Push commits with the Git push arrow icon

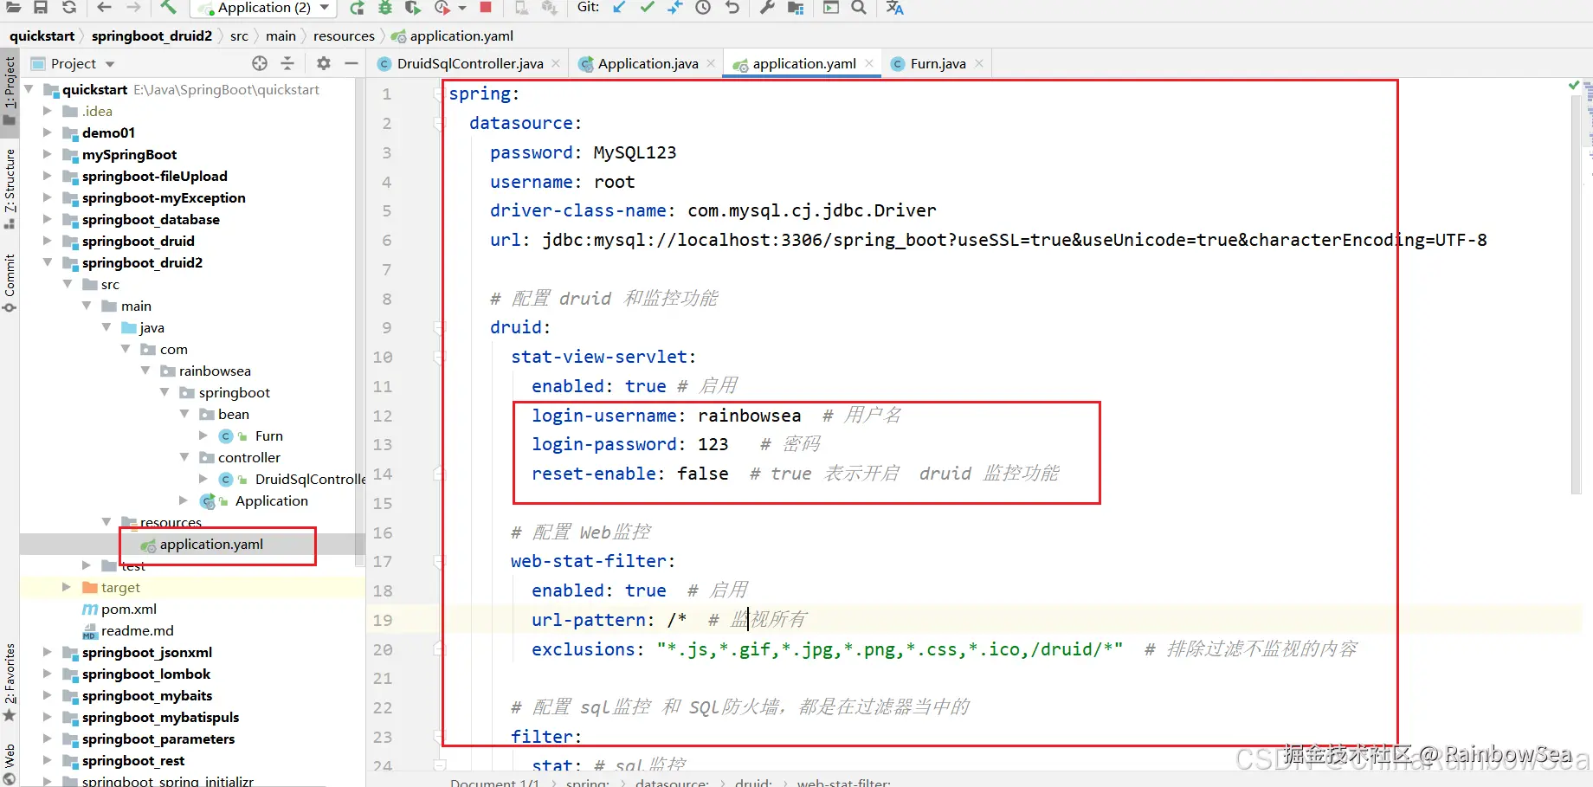675,7
